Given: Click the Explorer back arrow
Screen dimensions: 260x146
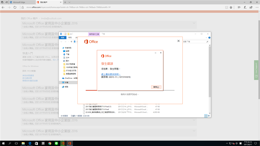Looking at the screenshot, I should coord(61,42).
